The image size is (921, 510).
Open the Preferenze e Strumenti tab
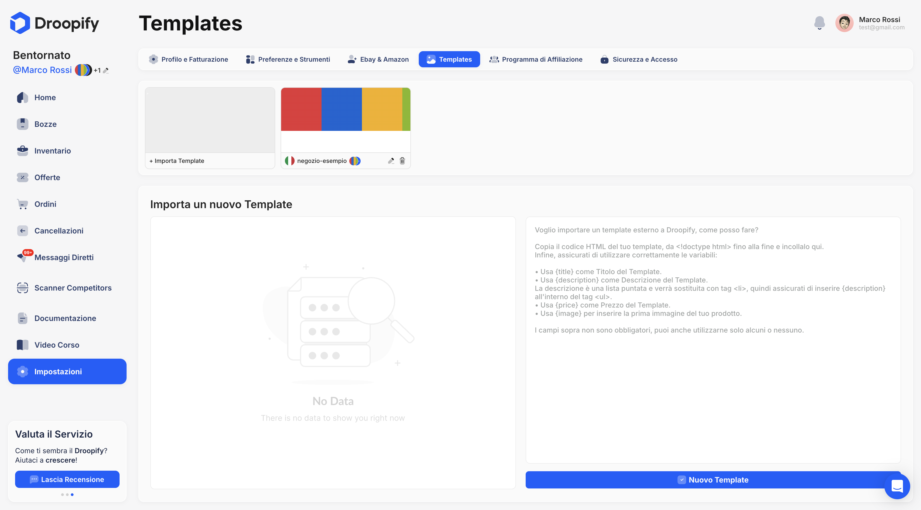(x=288, y=59)
